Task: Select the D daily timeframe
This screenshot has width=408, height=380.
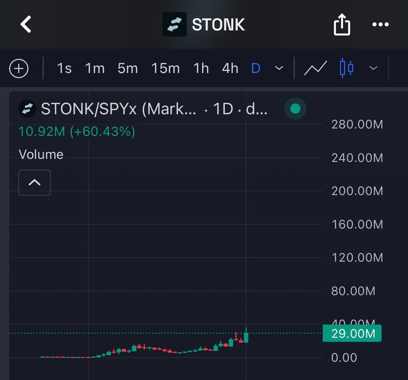Action: coord(256,68)
